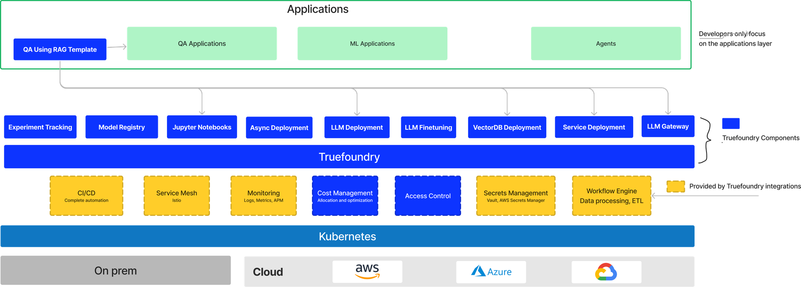Click the Model Registry component
The image size is (801, 288).
[x=122, y=127]
